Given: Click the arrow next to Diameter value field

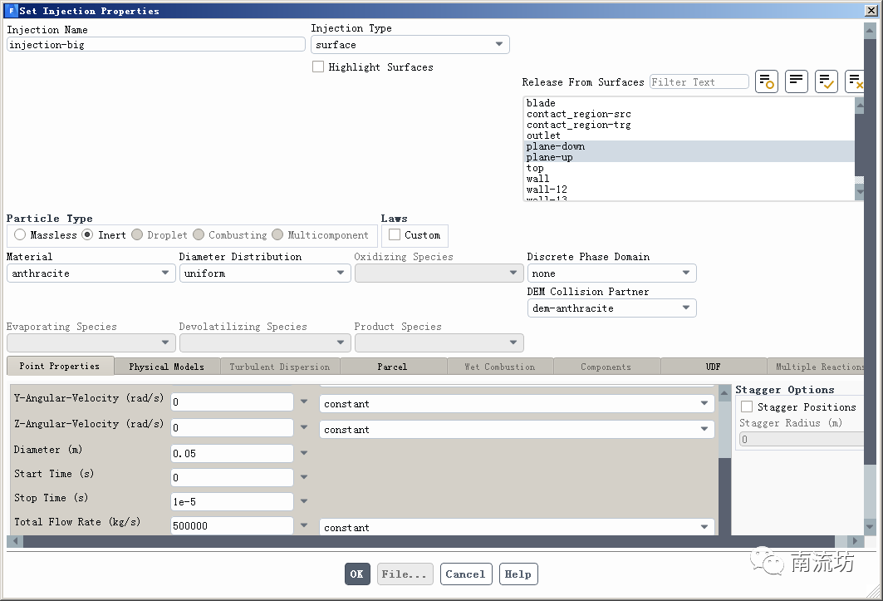Looking at the screenshot, I should [x=304, y=453].
